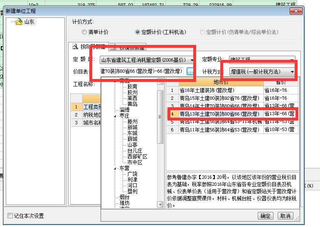The height and width of the screenshot is (227, 320).
Task: Open the 定额专业 dropdown
Action: [x=292, y=59]
